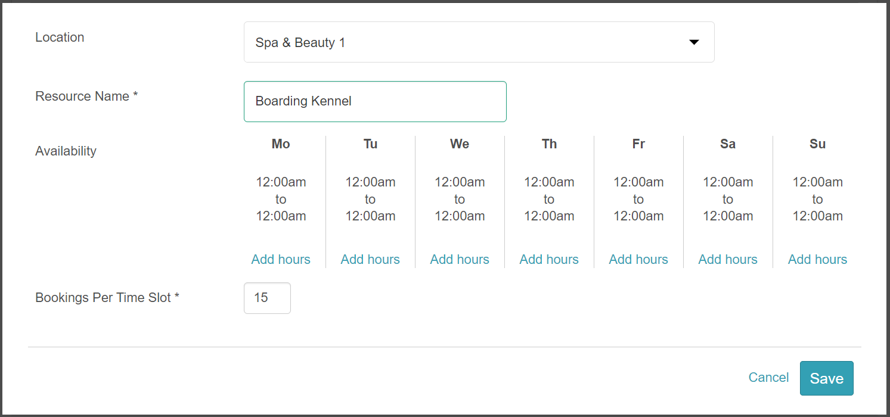Add hours for Sunday
This screenshot has height=417, width=890.
(x=817, y=260)
